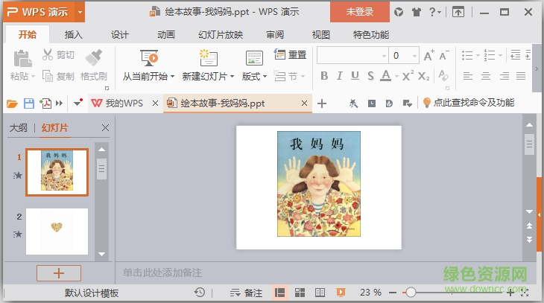Increase font size with A+ icon
This screenshot has width=544, height=303.
point(428,55)
